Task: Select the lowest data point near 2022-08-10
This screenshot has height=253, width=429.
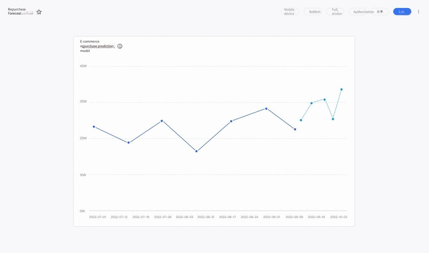Action: pos(196,151)
